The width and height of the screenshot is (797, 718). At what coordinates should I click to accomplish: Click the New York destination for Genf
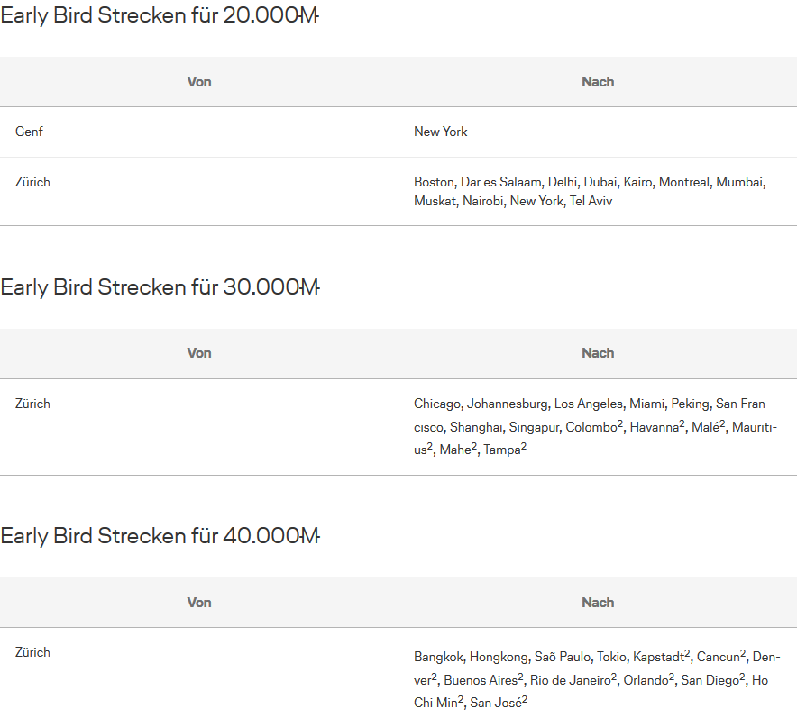click(441, 132)
